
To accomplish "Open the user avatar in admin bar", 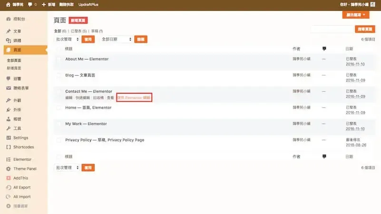I will tap(373, 4).
